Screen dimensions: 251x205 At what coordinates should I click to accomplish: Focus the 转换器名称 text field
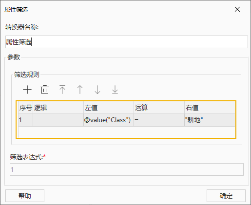127,42
